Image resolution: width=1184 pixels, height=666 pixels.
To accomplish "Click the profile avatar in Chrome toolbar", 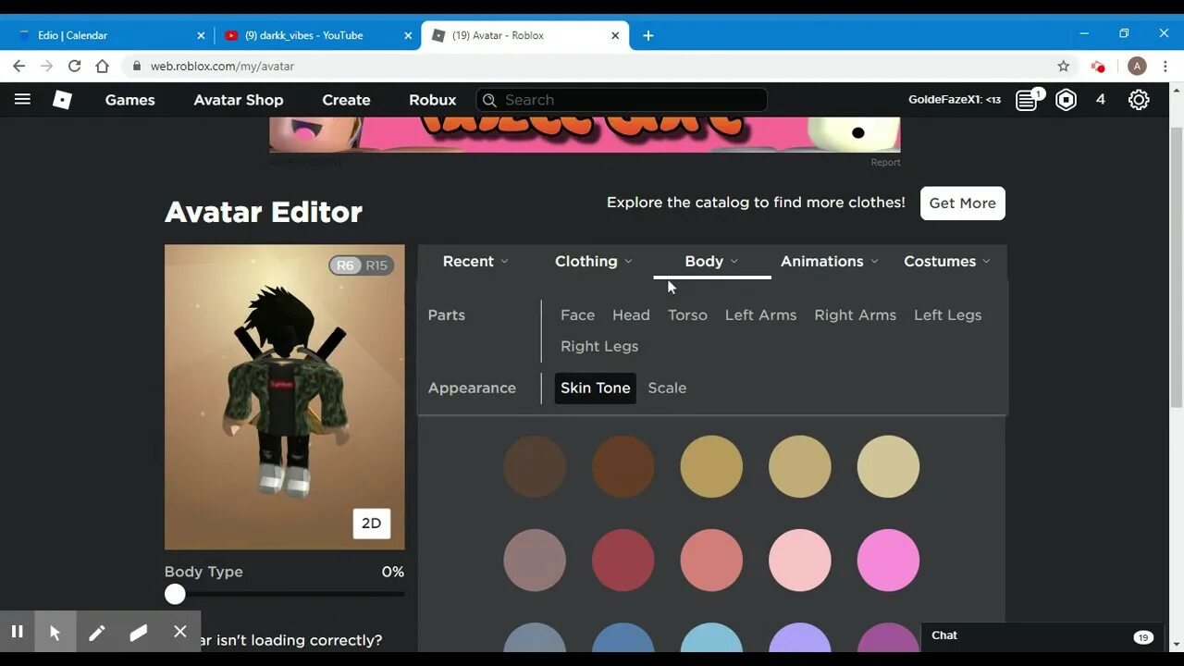I will click(1137, 66).
